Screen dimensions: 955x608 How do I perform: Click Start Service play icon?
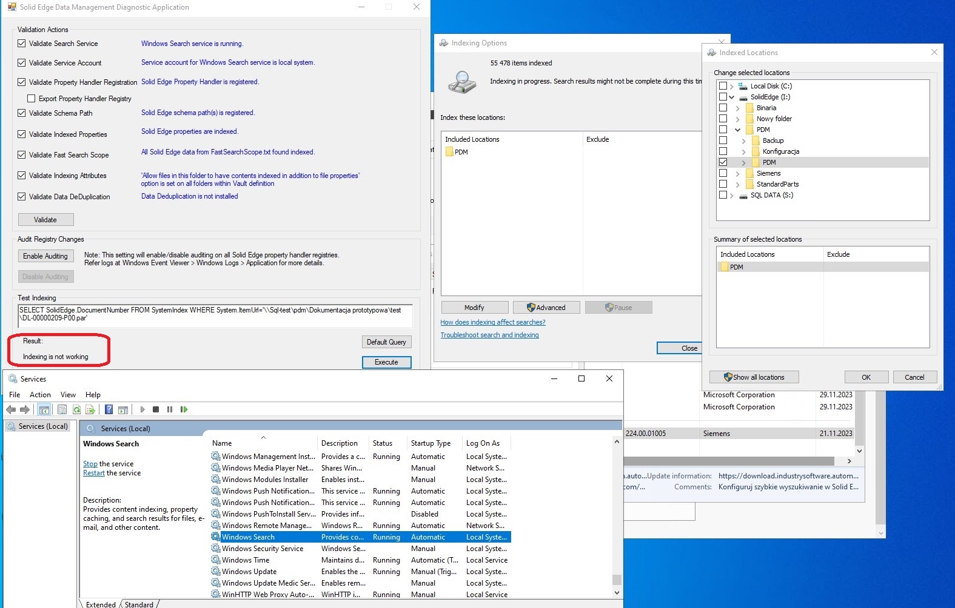(142, 410)
